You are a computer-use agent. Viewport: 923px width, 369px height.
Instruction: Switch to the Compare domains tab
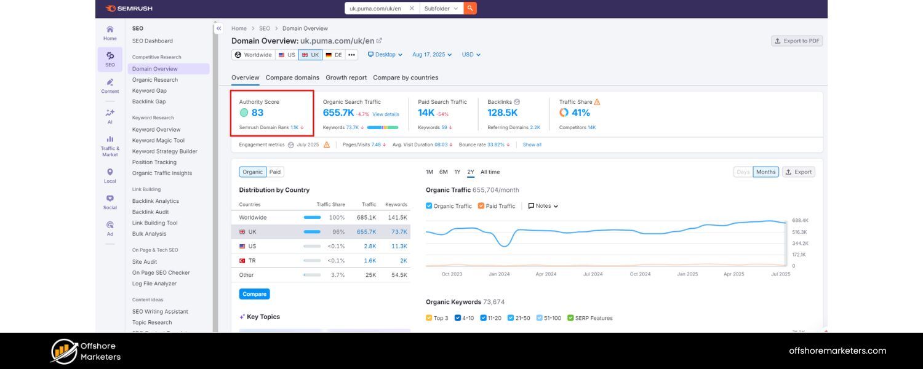coord(292,77)
